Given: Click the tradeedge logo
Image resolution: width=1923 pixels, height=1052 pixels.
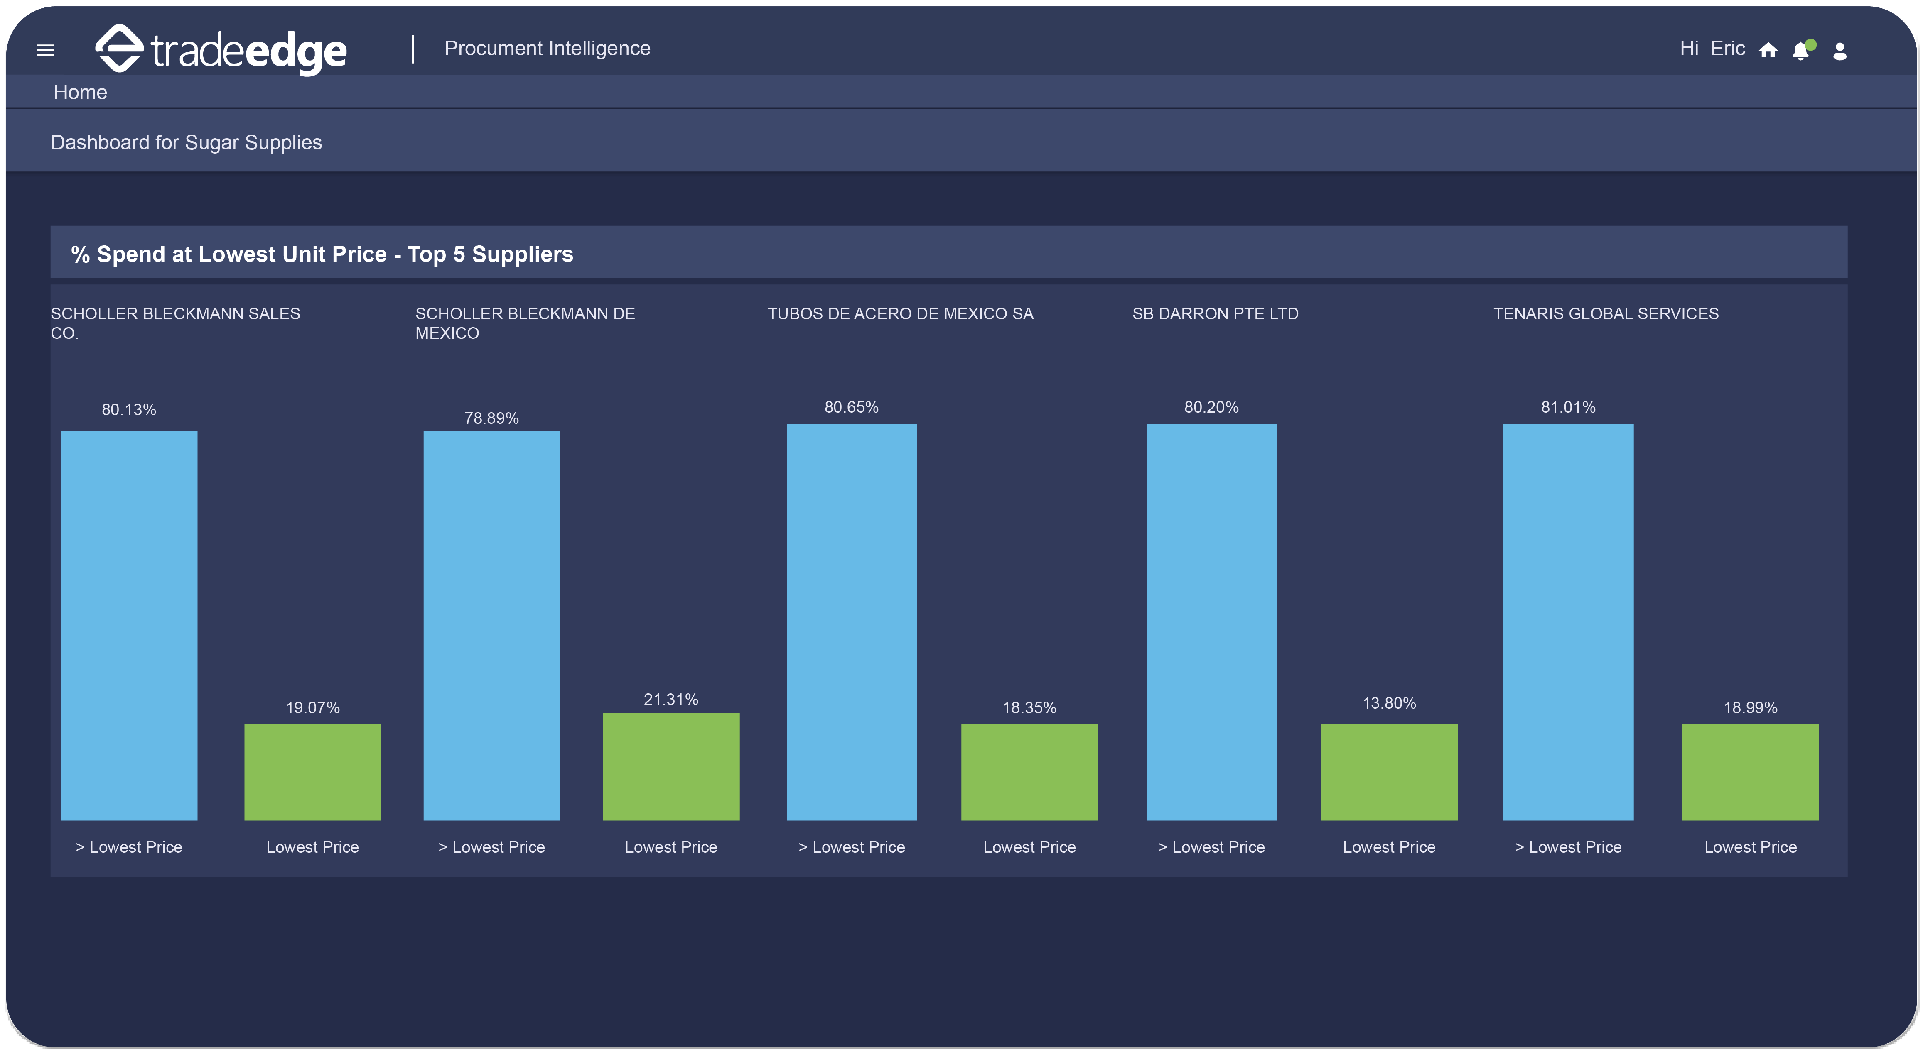Looking at the screenshot, I should coord(221,49).
